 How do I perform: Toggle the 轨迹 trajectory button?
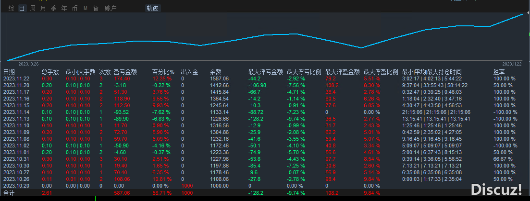coord(152,8)
